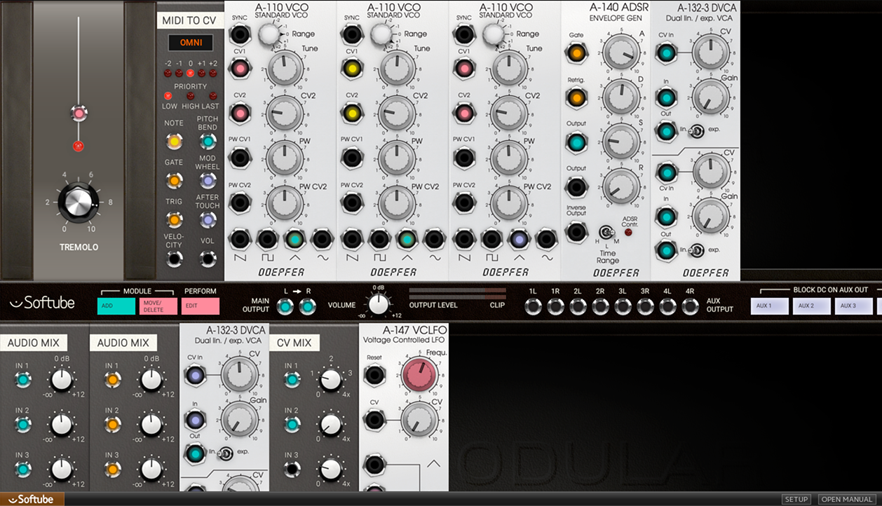Click the AFTER TOUCH jack on MIDI to CV

(208, 219)
